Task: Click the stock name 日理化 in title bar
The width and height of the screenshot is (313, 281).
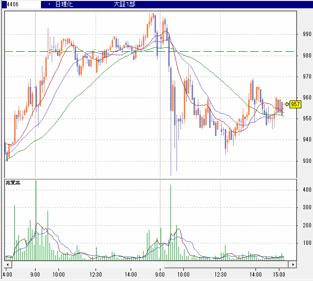Action: 64,4
